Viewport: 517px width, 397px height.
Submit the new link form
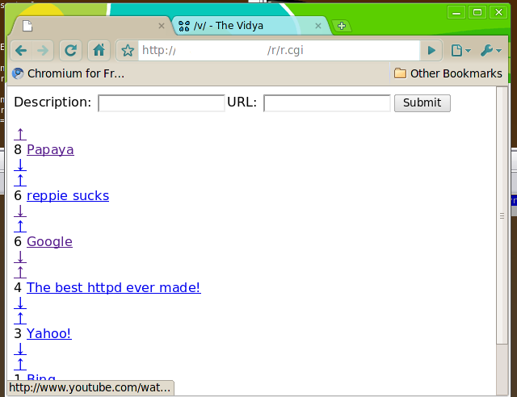(x=422, y=103)
